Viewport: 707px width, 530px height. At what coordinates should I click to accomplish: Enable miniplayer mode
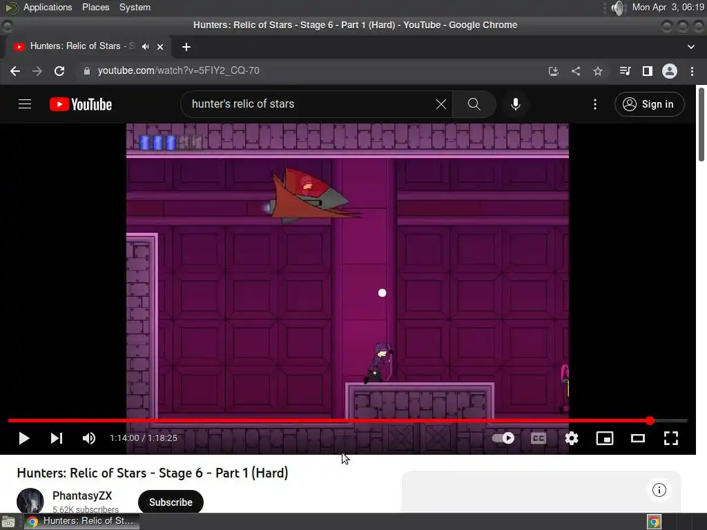click(x=605, y=438)
